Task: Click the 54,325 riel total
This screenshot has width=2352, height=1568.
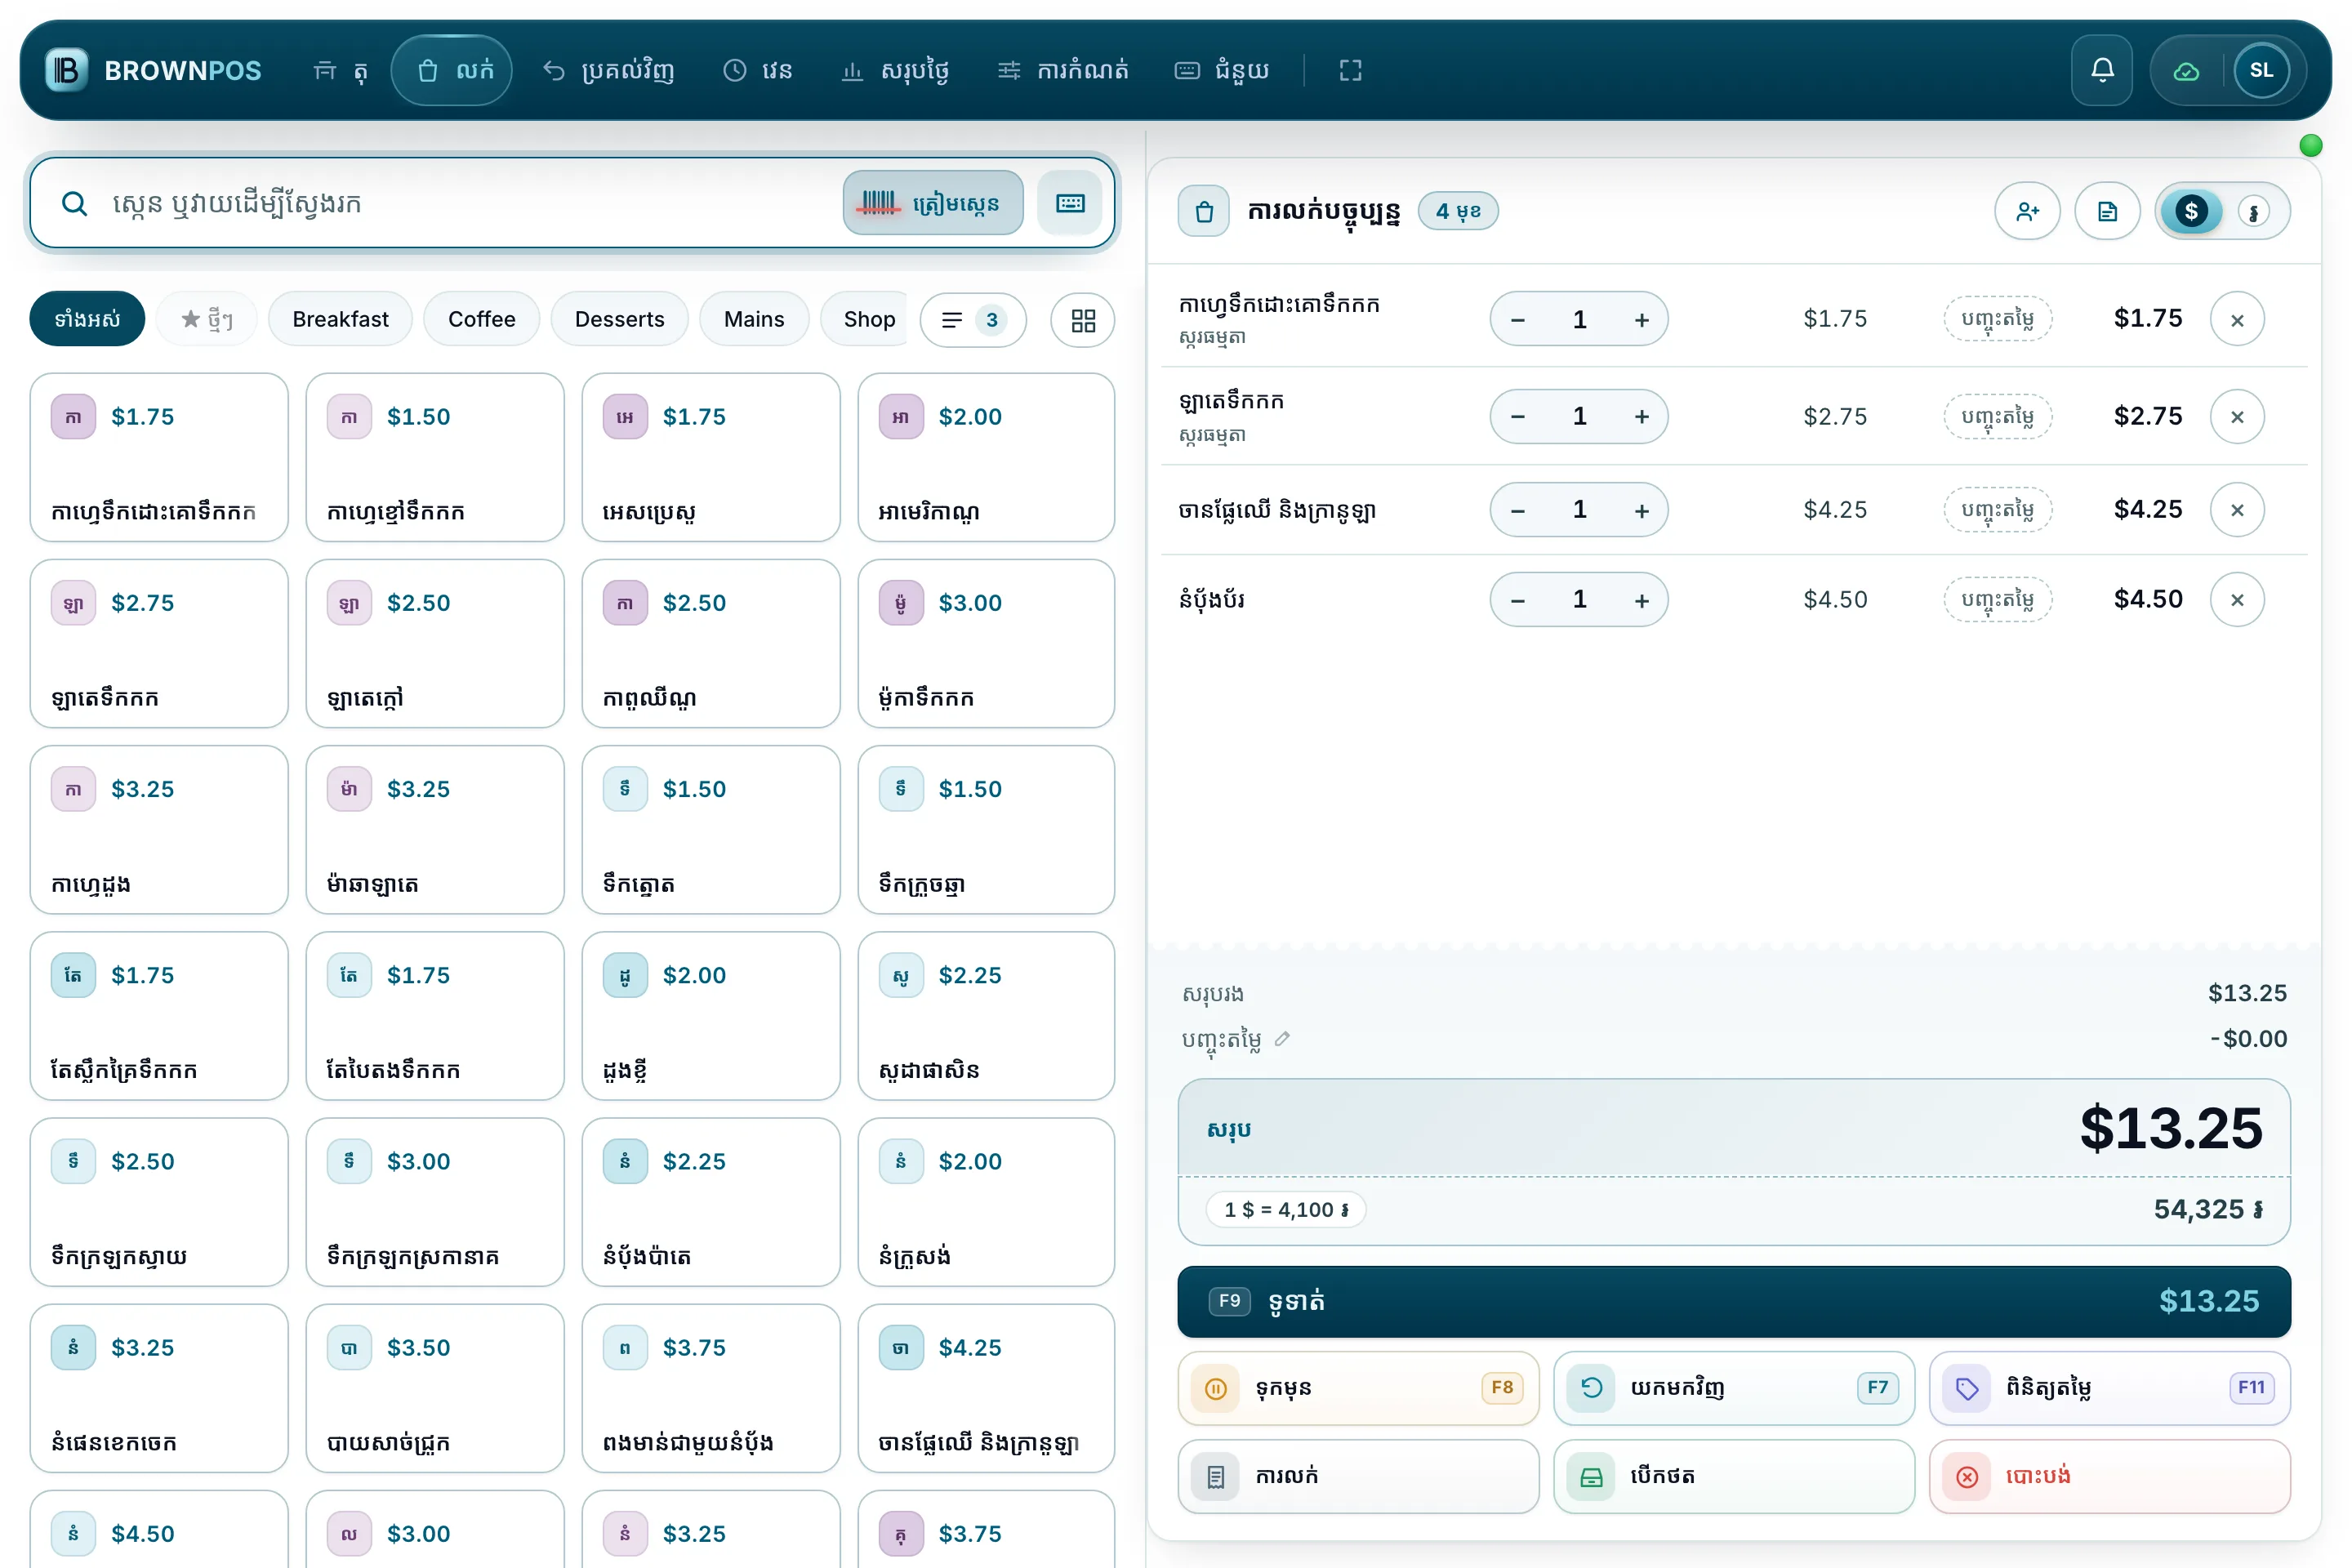Action: pos(2208,1209)
